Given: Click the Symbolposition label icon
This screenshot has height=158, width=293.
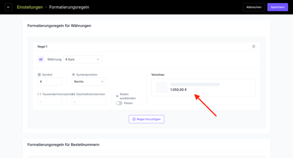Looking at the screenshot, I should coord(73,74).
